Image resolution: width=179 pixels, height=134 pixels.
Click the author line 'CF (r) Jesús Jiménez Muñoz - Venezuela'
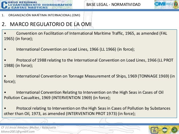pyautogui.click(x=29, y=127)
